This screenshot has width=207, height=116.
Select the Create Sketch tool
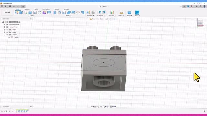click(26, 13)
